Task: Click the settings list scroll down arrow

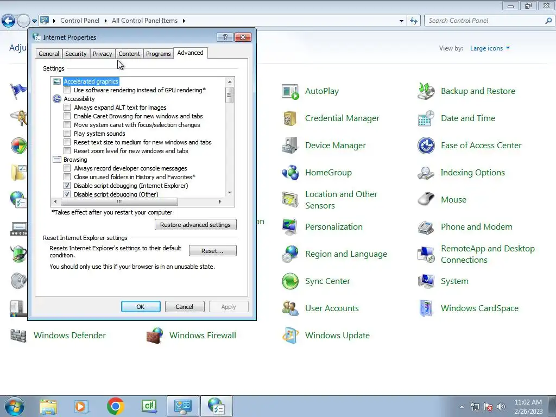Action: 230,193
